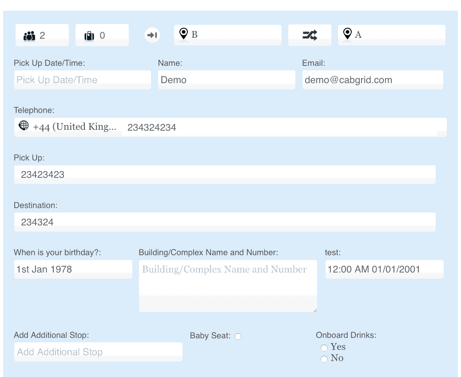Click the Baby Seat label
Image resolution: width=461 pixels, height=377 pixels.
click(210, 336)
